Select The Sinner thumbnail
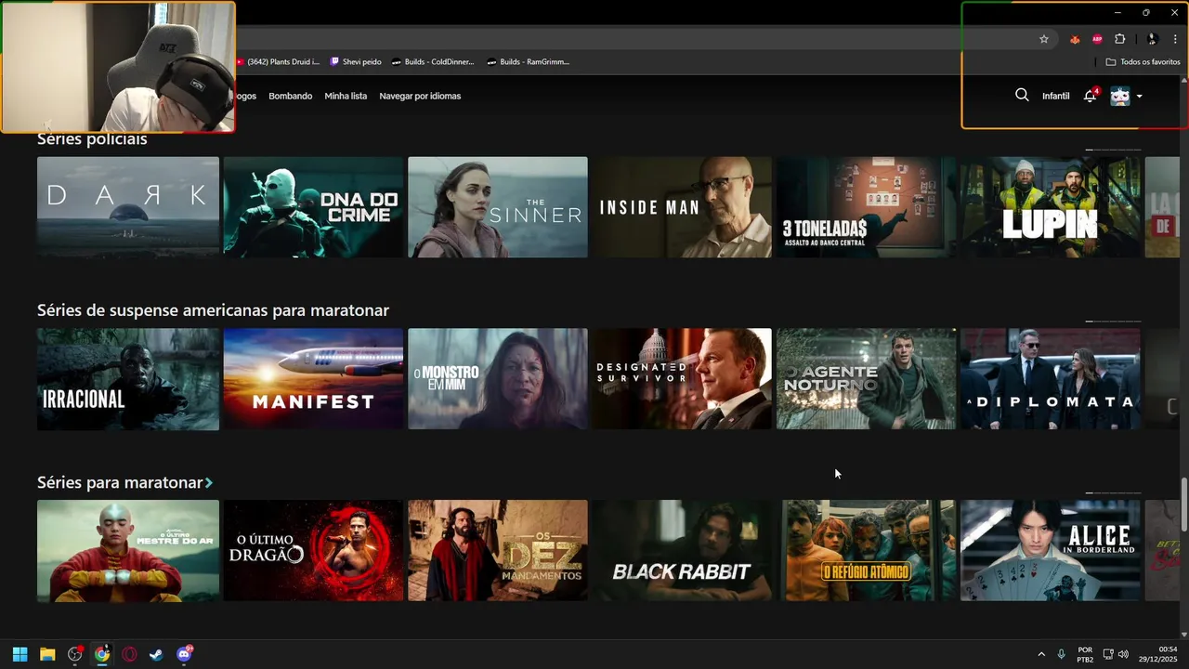The width and height of the screenshot is (1189, 669). click(x=498, y=207)
